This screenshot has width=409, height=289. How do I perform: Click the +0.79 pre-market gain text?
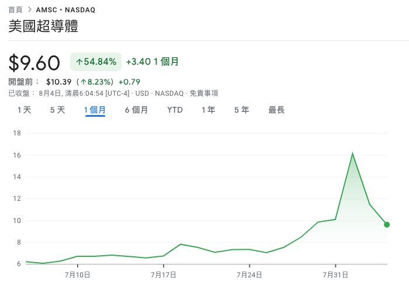(x=129, y=82)
